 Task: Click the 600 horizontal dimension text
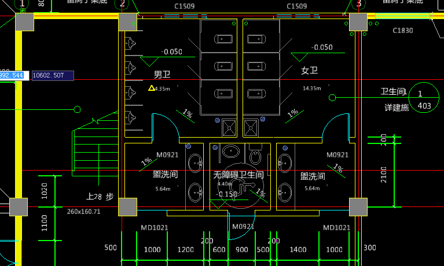(219, 250)
